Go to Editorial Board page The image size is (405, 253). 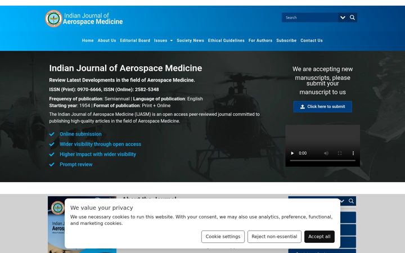[135, 40]
